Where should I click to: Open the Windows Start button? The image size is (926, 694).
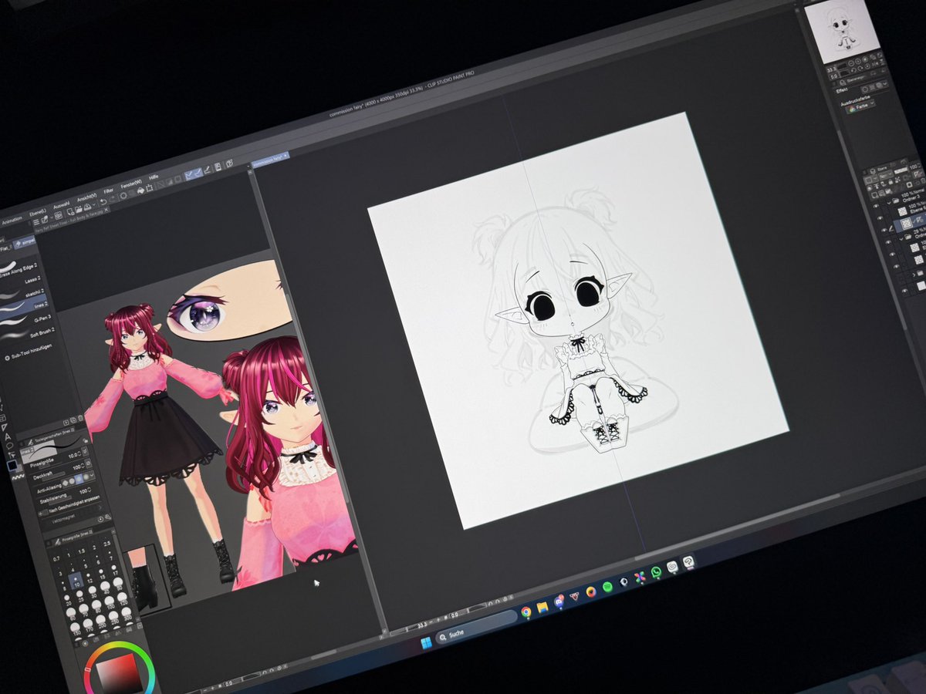click(x=426, y=643)
